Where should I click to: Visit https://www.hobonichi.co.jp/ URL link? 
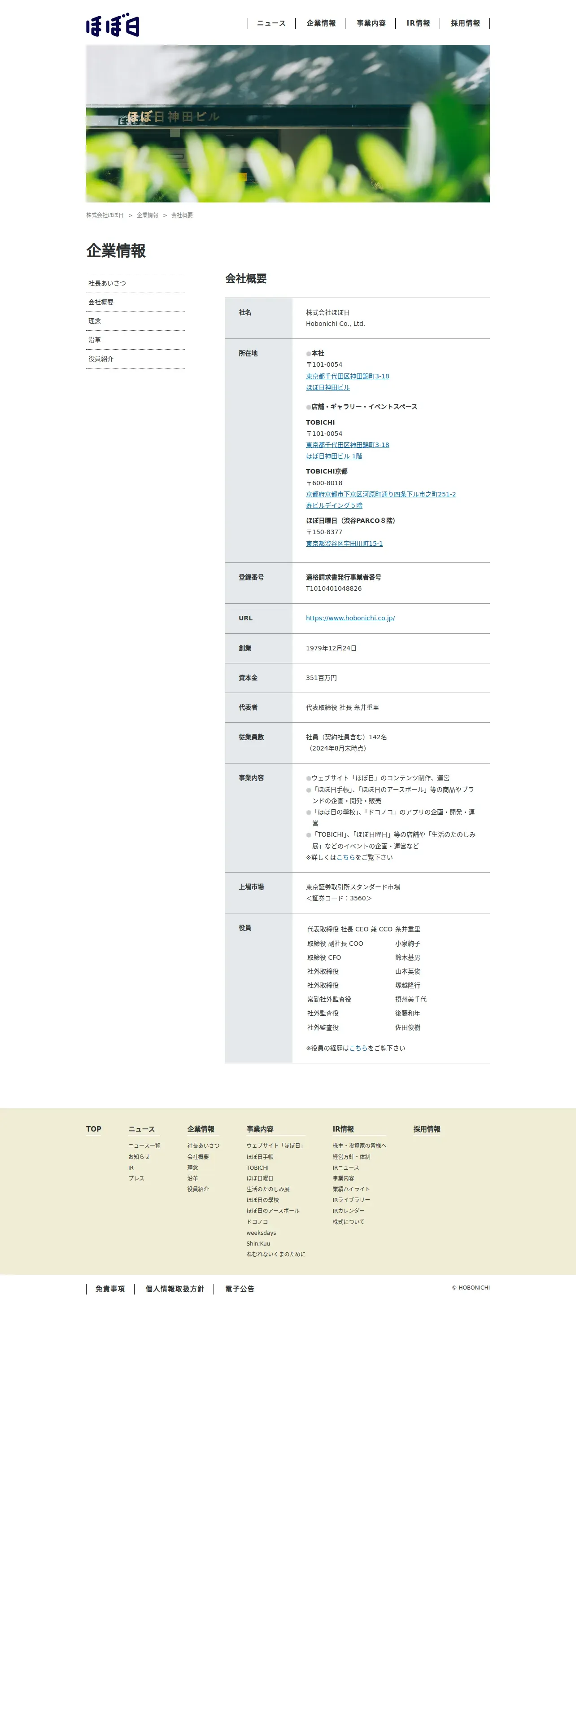pyautogui.click(x=350, y=618)
